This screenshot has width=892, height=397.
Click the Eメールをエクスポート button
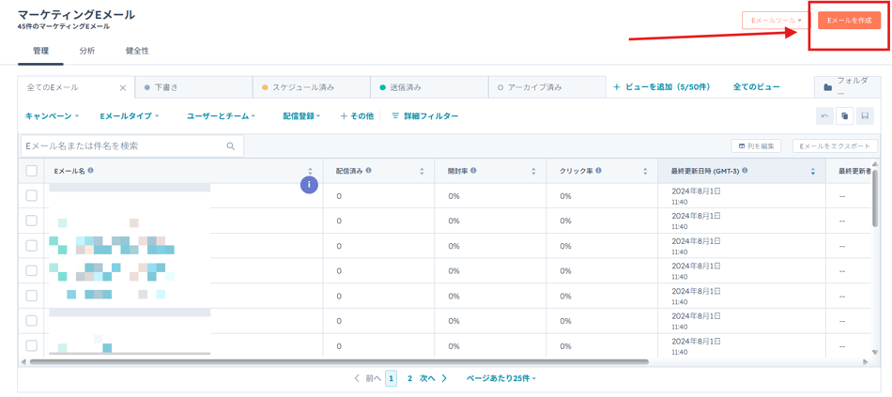point(835,146)
